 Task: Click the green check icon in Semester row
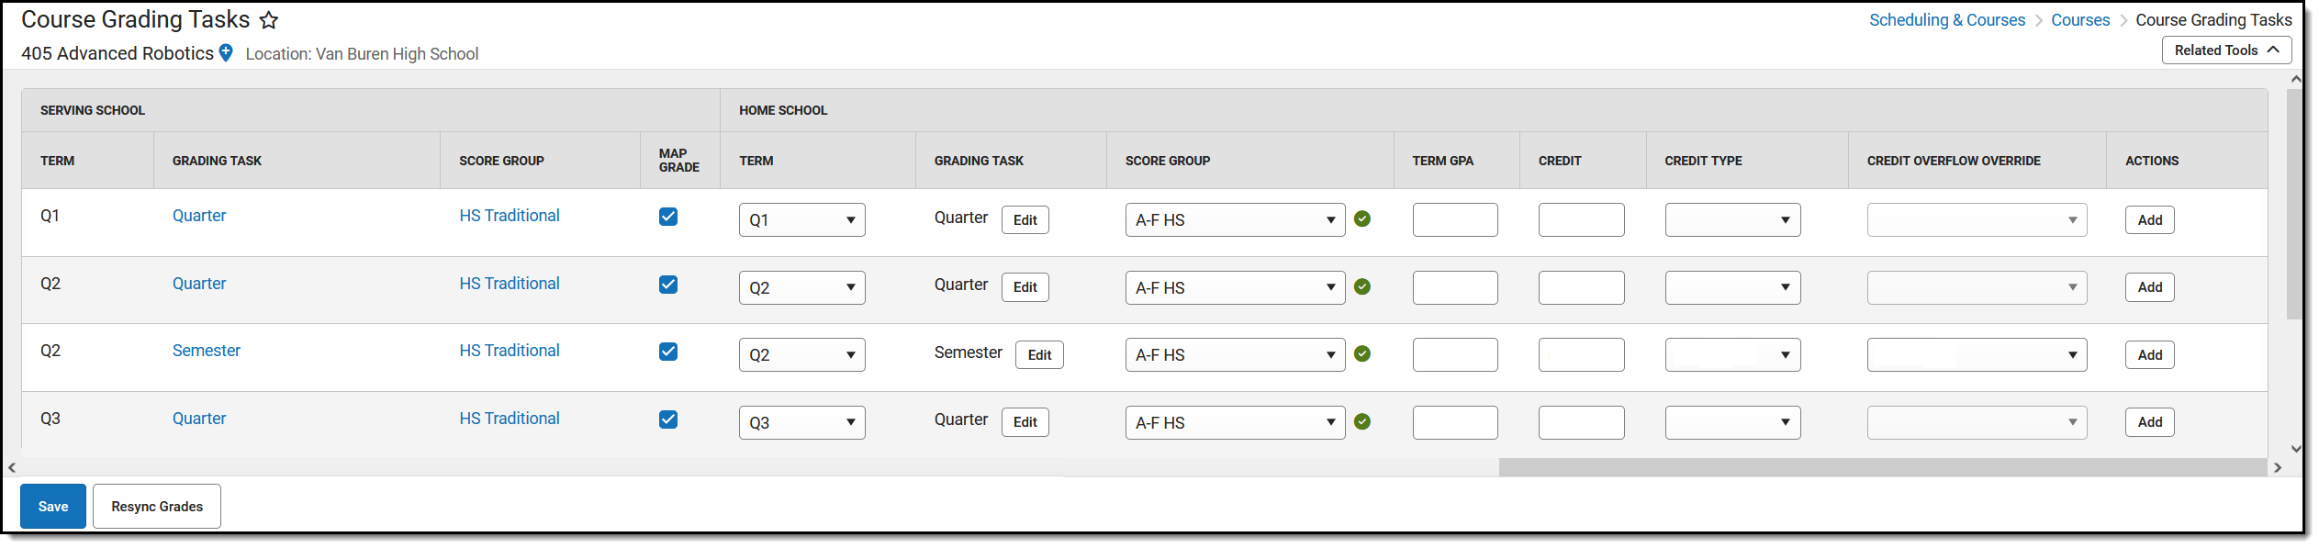point(1362,353)
